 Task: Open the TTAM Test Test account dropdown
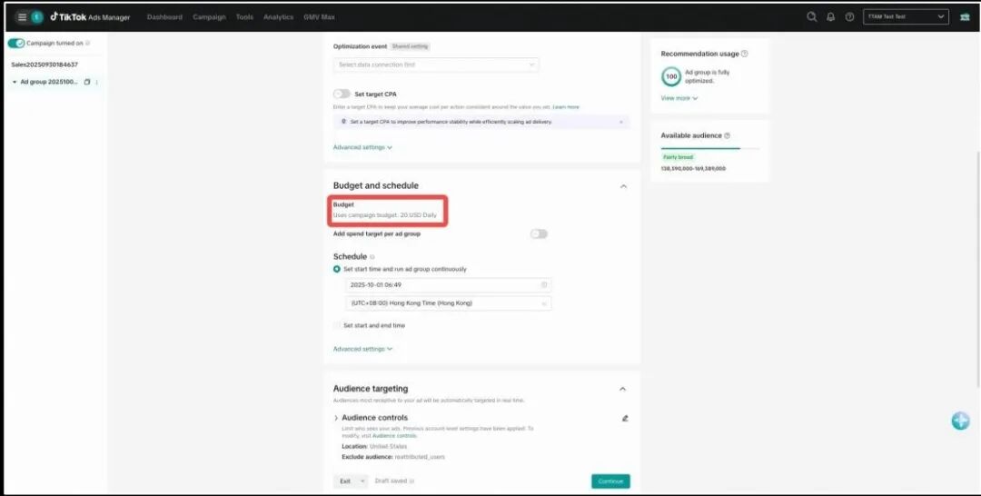point(906,17)
